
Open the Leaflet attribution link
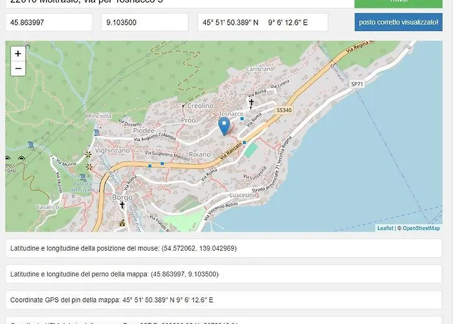click(x=385, y=228)
